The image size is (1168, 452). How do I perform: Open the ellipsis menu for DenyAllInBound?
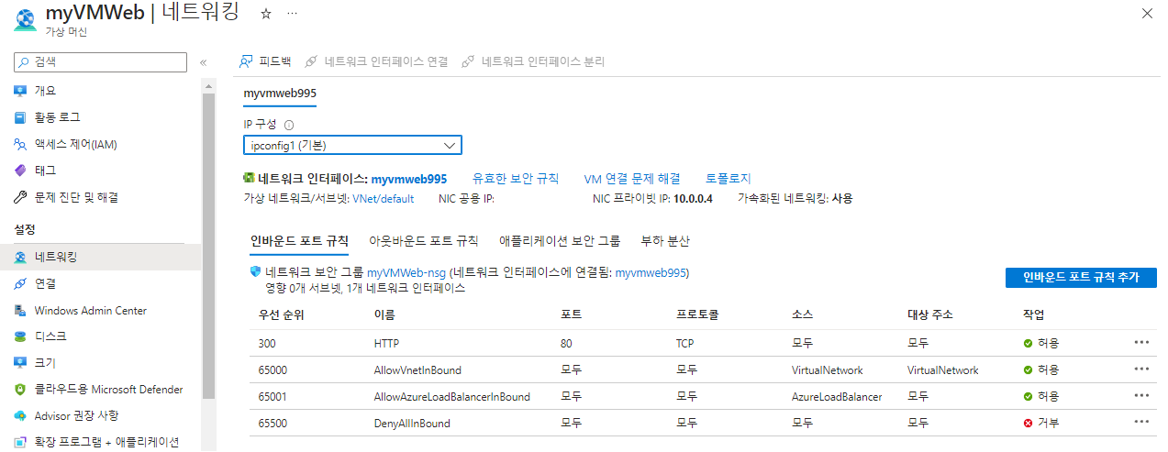[1142, 422]
